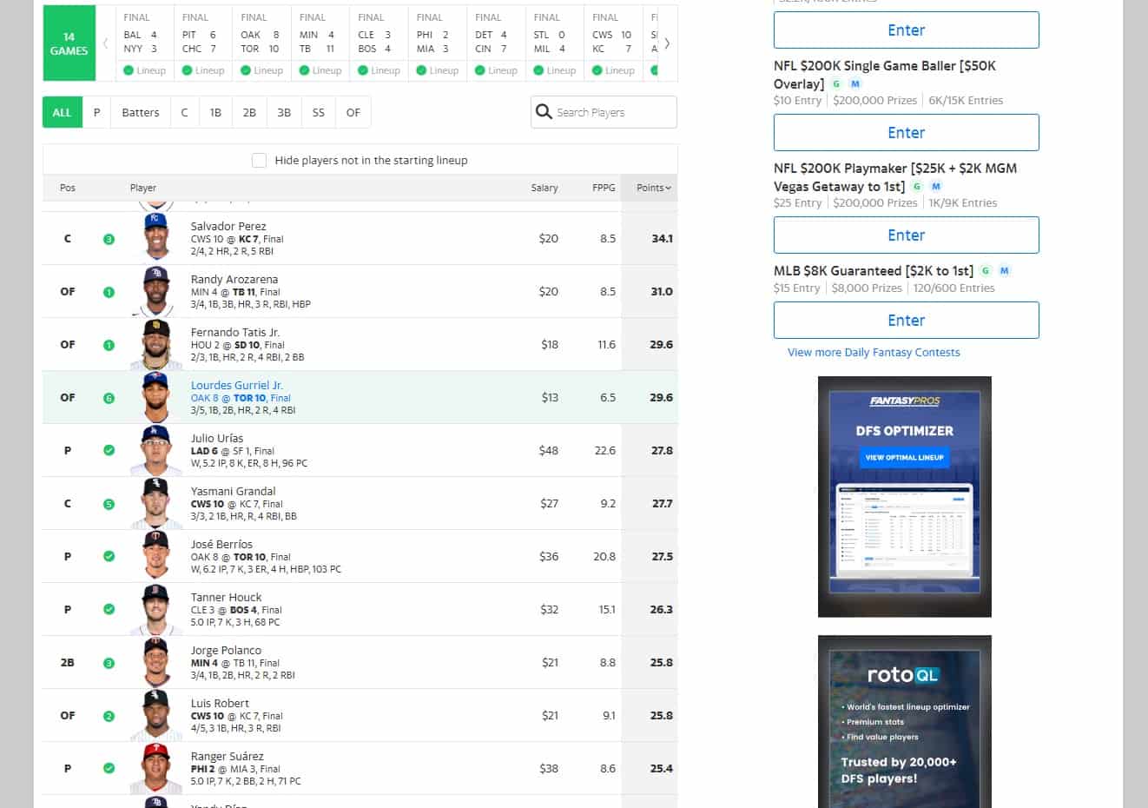Viewport: 1148px width, 808px height.
Task: Click the Randy Arozarena player name
Action: click(234, 280)
